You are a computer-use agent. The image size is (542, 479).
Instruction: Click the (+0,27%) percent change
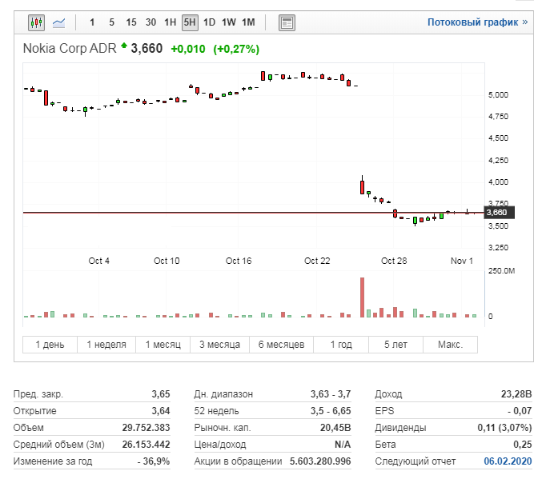pos(236,49)
